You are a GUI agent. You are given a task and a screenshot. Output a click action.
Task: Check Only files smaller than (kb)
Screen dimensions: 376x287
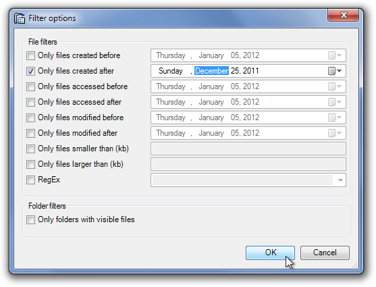click(30, 149)
